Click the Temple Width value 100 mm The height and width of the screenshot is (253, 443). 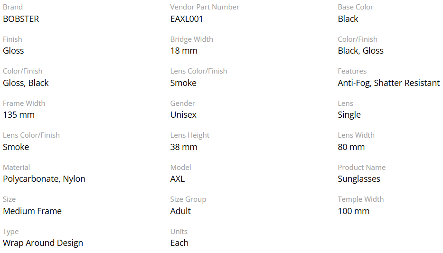353,211
